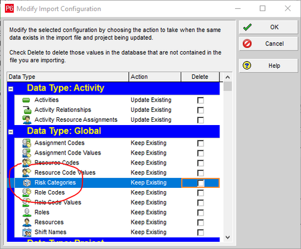Select the Activity Relationships row label
The image size is (301, 249).
point(63,110)
